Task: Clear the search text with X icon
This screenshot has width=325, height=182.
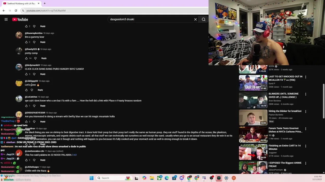Action: pyautogui.click(x=196, y=19)
